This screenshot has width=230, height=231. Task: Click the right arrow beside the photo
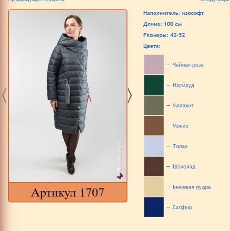[x=130, y=96]
